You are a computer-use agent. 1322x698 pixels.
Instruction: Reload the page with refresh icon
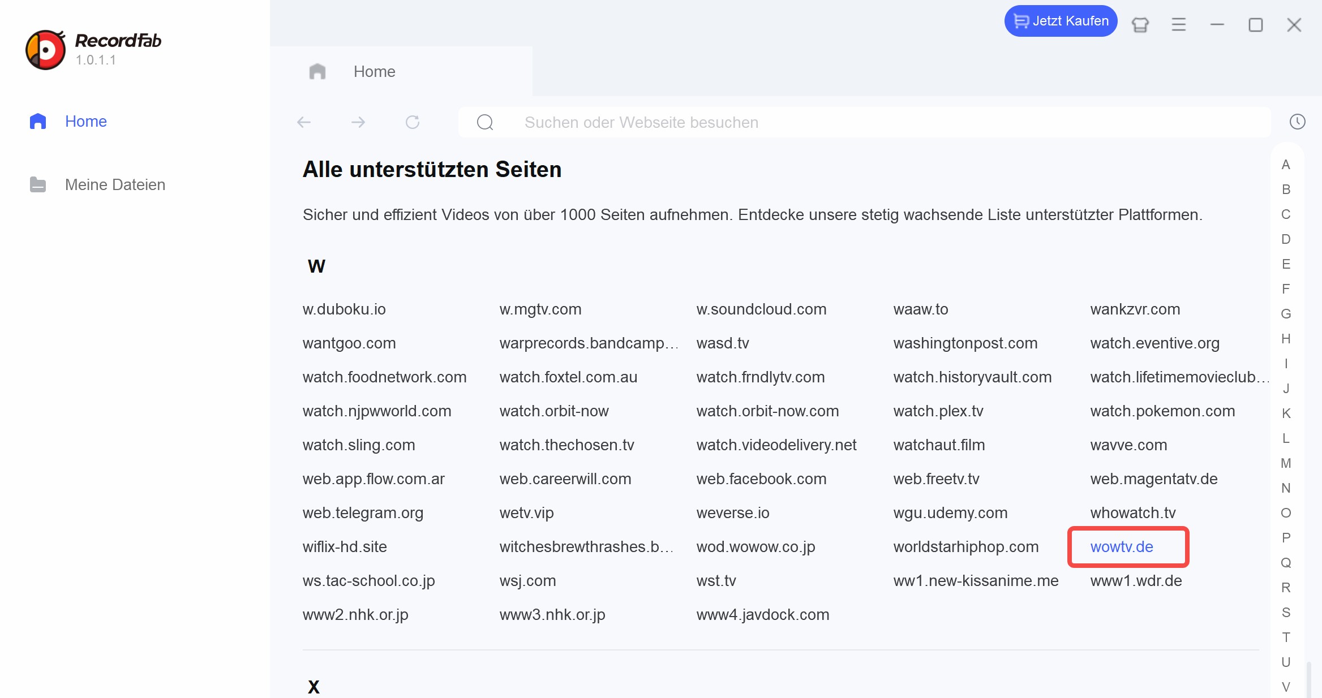point(413,122)
